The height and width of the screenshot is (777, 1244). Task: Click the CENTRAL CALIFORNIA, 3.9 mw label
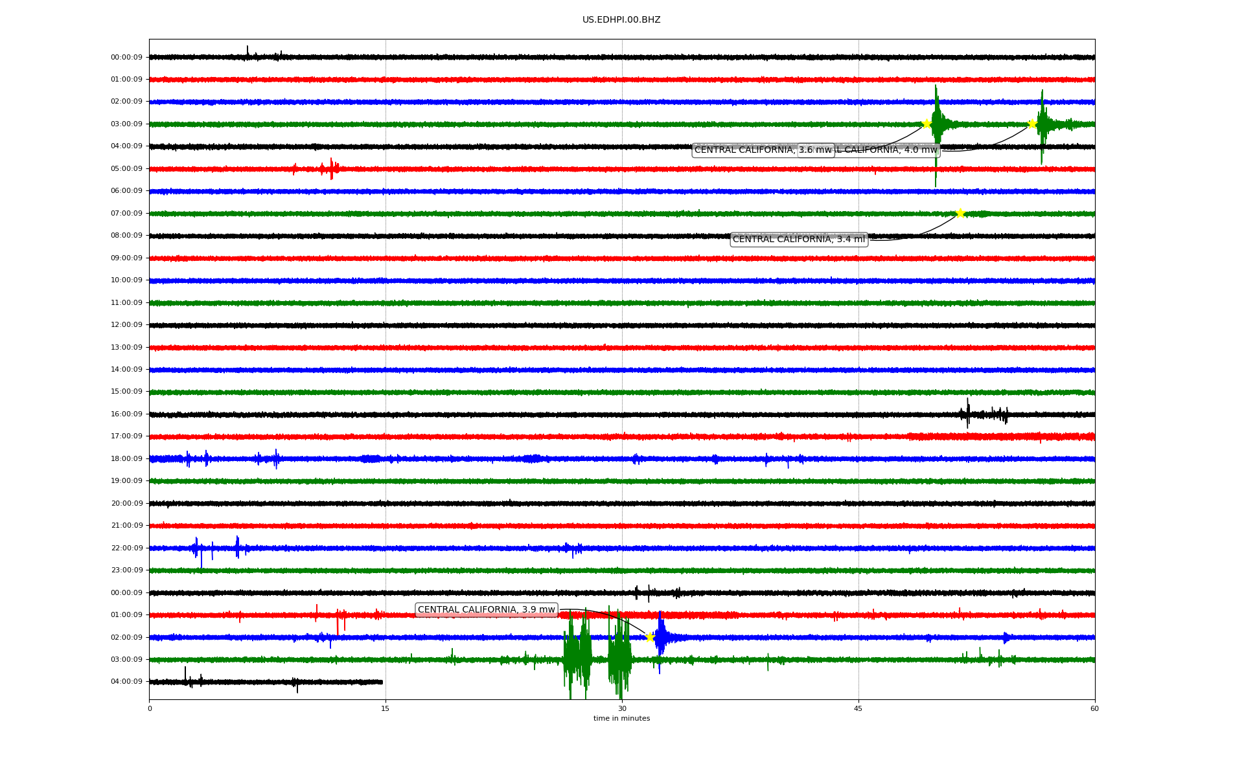pos(486,610)
